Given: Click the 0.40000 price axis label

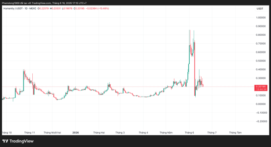Looking at the screenshot, I should point(261,70).
